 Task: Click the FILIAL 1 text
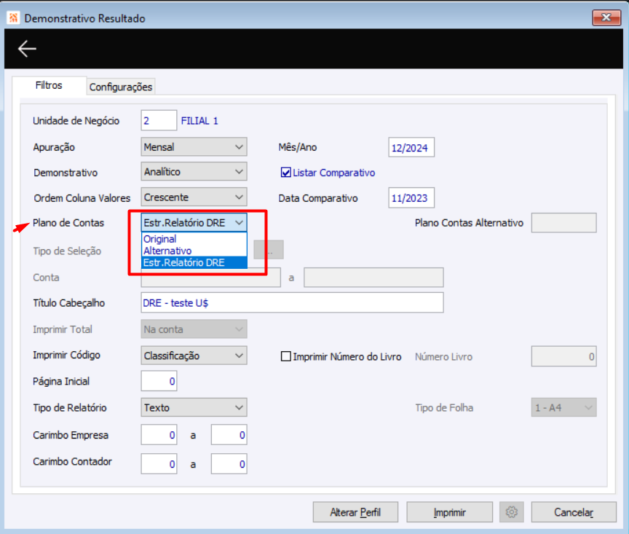pyautogui.click(x=199, y=121)
